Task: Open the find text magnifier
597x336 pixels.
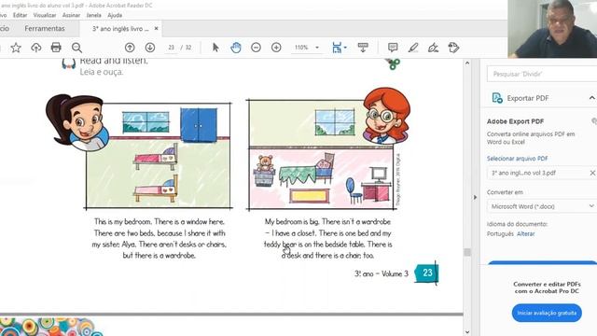Action: tap(76, 48)
